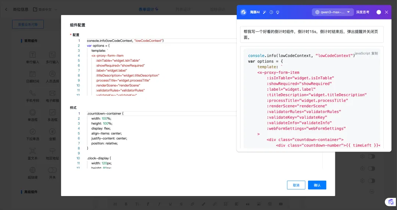Open the qwen3-max model dropdown
This screenshot has width=397, height=210.
(x=333, y=12)
